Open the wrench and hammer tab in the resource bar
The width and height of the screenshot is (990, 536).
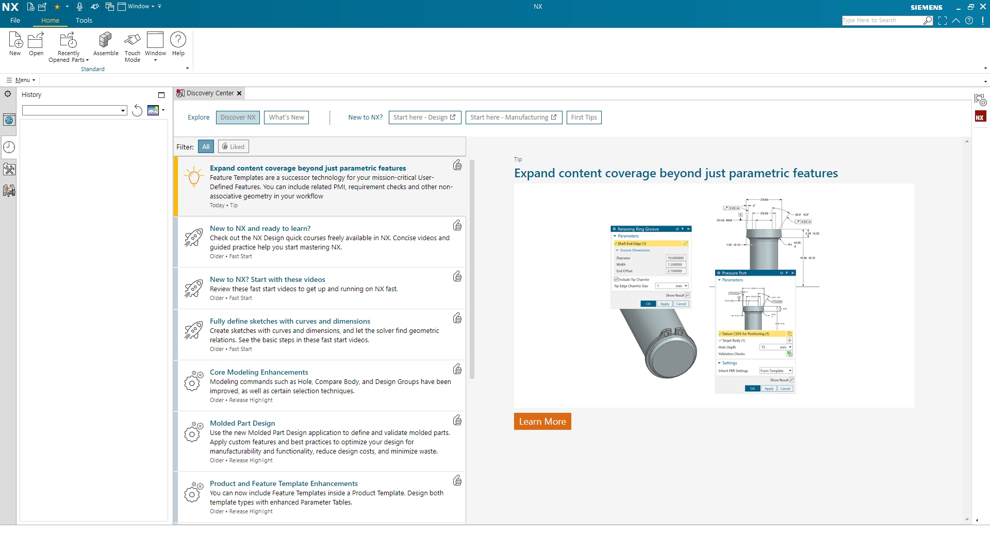tap(9, 169)
